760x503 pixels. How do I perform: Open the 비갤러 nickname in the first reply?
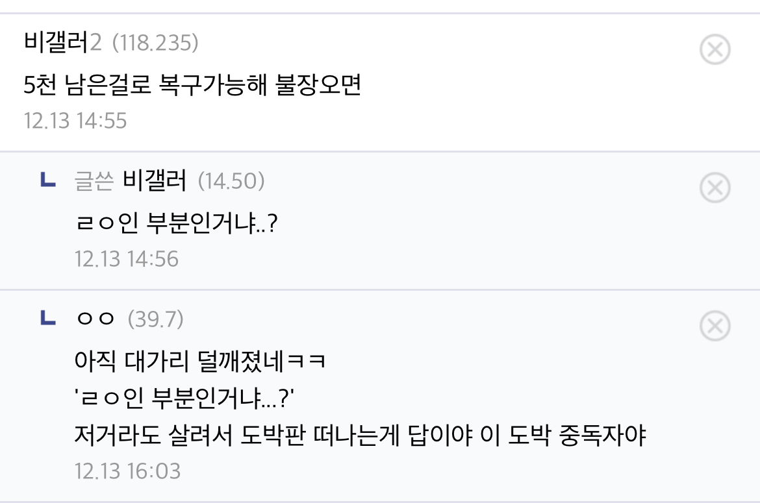point(155,182)
